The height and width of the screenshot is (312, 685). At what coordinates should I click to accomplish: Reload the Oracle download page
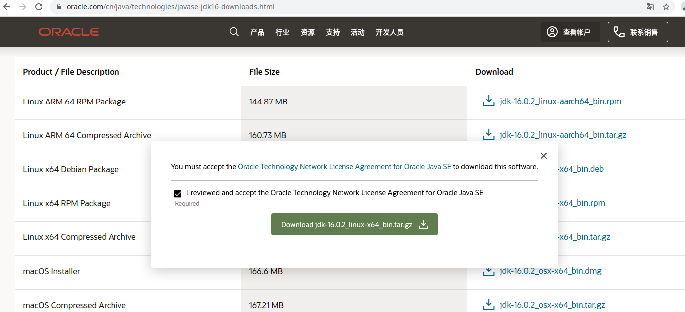point(39,7)
